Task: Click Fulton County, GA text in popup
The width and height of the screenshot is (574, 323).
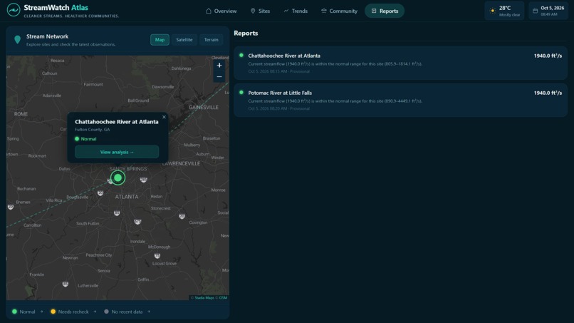Action: point(93,130)
